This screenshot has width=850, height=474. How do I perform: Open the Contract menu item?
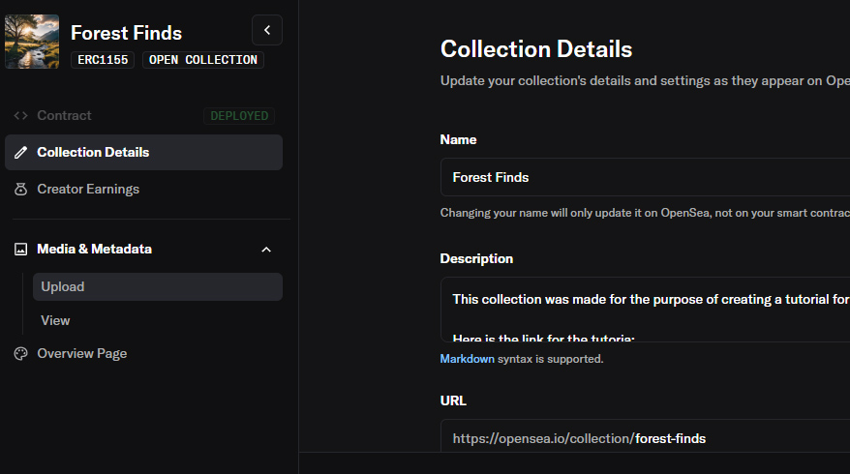64,116
